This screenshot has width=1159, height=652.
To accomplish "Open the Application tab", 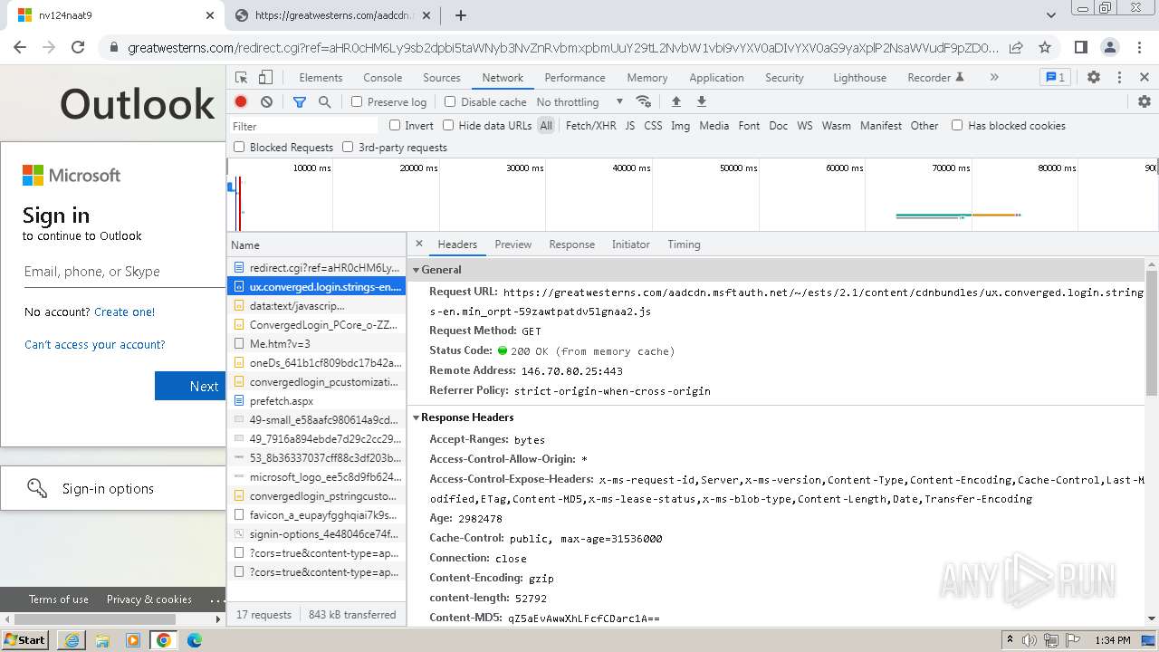I will [716, 78].
